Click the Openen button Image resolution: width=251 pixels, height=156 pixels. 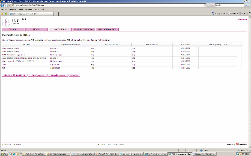(74, 75)
